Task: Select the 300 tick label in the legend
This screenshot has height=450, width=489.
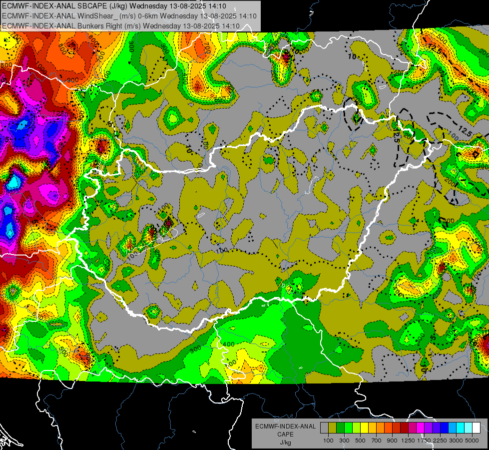Action: click(x=344, y=440)
